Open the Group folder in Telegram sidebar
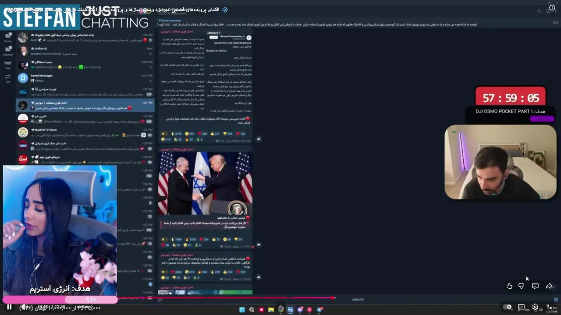The height and width of the screenshot is (315, 561). tap(7, 37)
